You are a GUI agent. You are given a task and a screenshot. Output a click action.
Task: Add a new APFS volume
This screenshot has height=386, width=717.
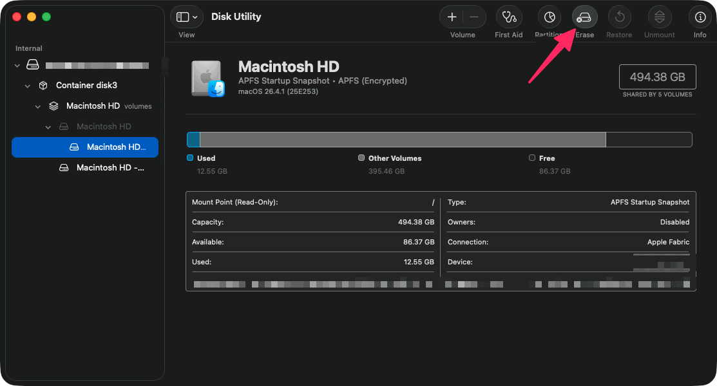point(452,16)
